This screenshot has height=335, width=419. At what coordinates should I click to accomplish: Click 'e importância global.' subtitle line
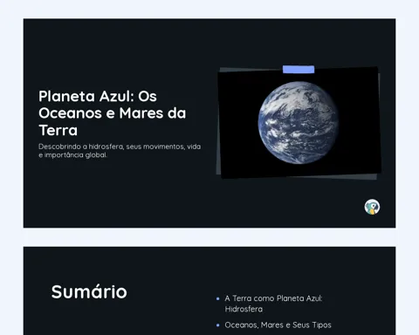point(72,155)
